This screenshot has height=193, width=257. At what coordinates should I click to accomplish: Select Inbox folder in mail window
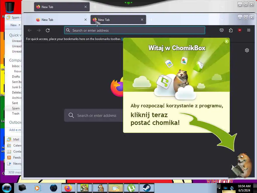[16, 66]
